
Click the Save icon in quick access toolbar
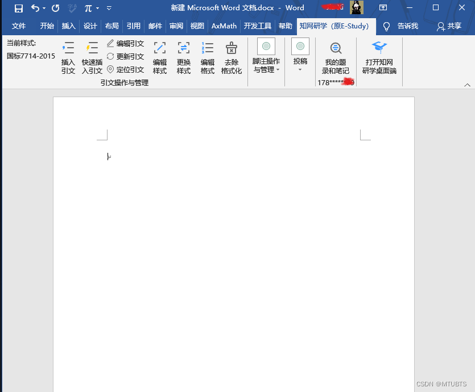19,8
